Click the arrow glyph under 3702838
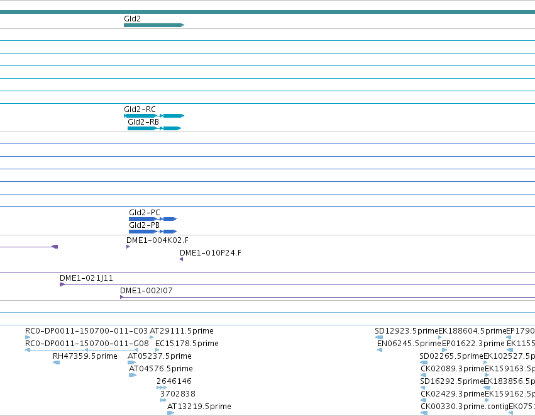The image size is (535, 416). (x=163, y=400)
